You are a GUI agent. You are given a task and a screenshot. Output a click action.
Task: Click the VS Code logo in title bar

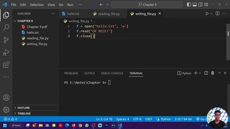point(5,5)
